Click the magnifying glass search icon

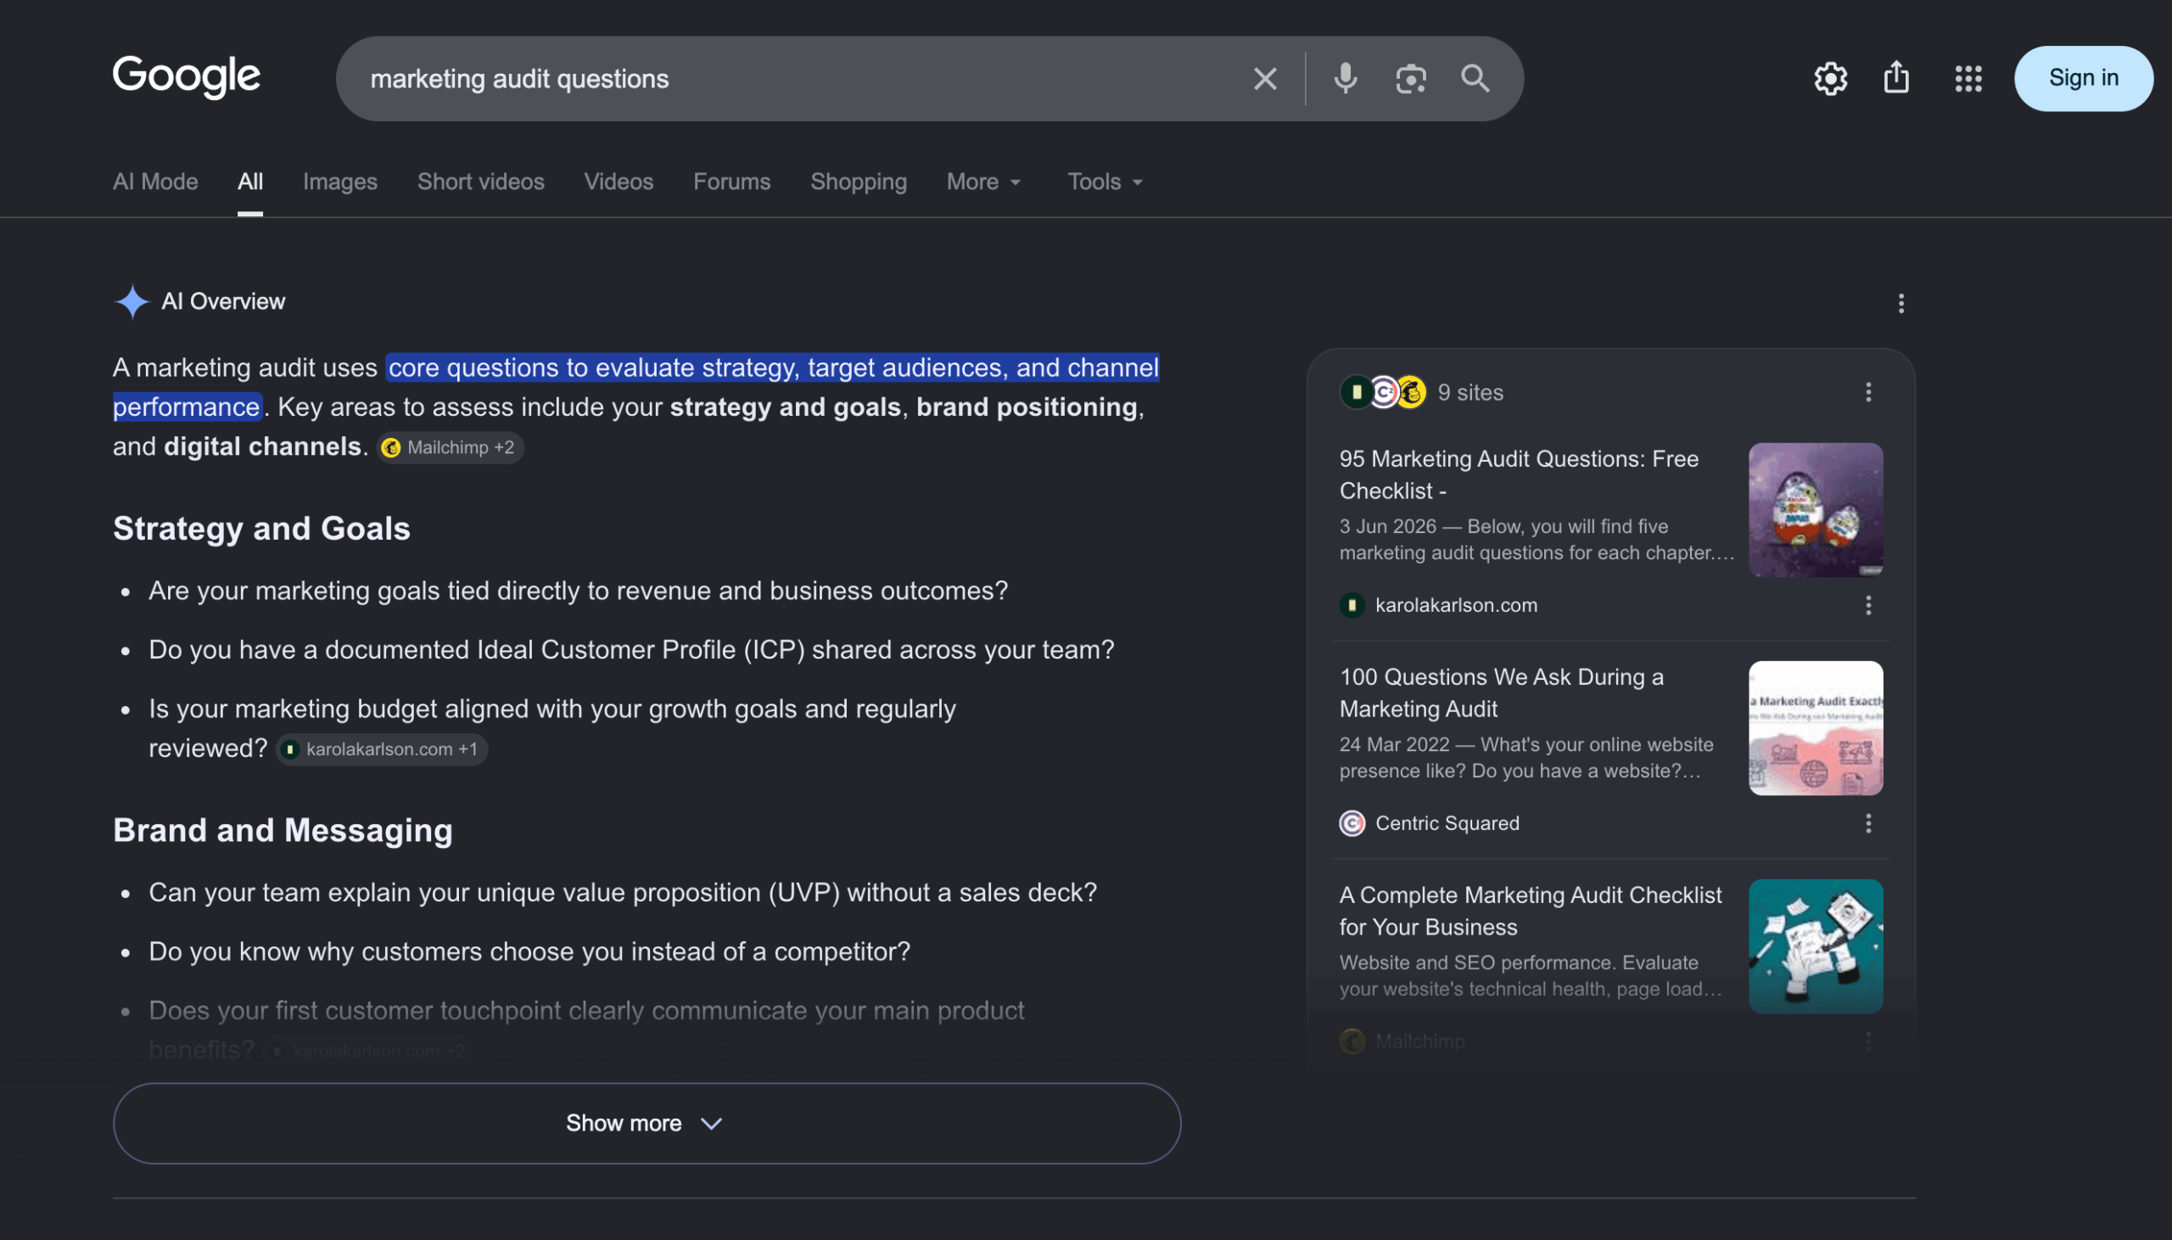point(1475,79)
